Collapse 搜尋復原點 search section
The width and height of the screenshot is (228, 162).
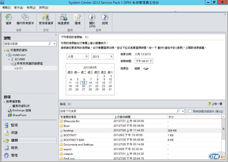coord(4,102)
